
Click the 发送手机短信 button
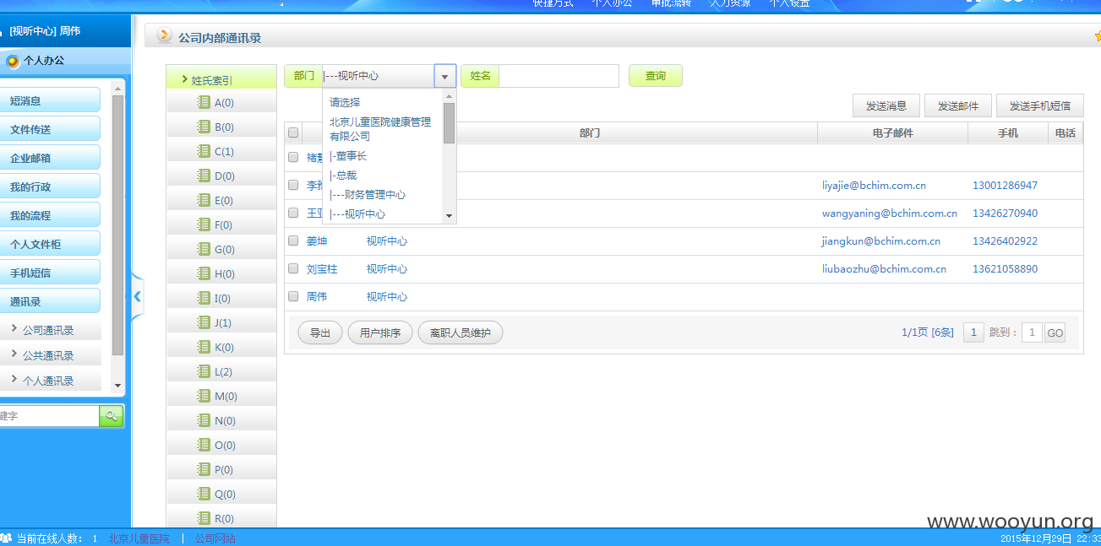1040,105
